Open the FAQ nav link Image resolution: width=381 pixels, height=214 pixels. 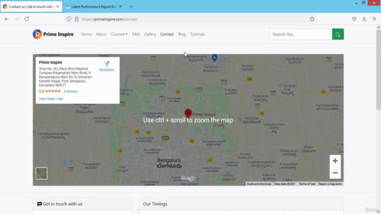(136, 34)
